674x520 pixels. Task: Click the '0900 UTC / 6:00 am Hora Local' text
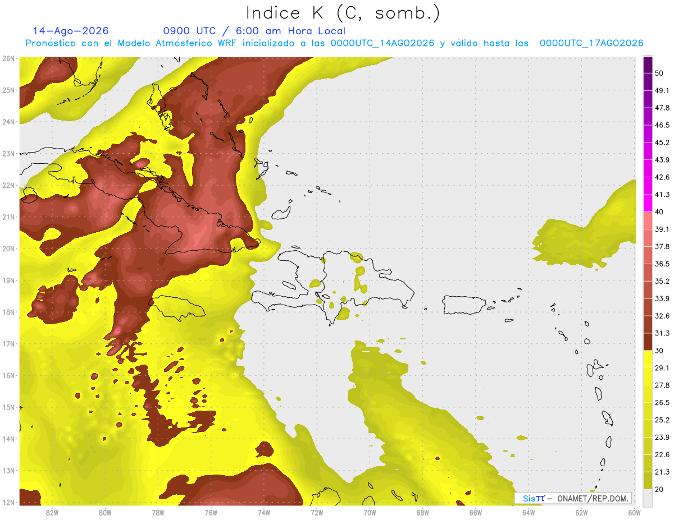(x=254, y=31)
